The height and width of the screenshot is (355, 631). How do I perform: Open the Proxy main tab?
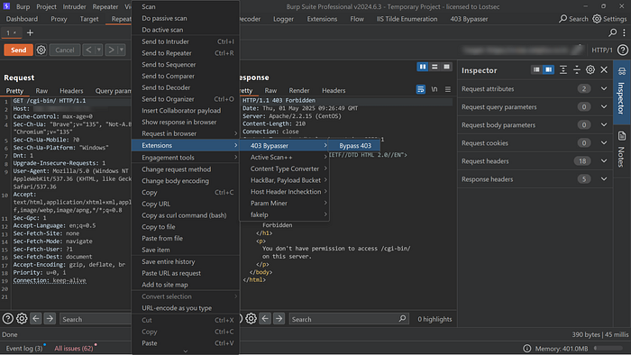(59, 19)
